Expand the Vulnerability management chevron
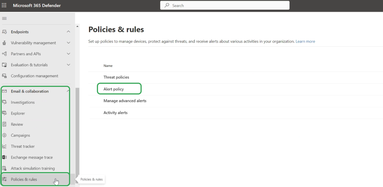Screen dimensions: 383x187 coord(68,43)
